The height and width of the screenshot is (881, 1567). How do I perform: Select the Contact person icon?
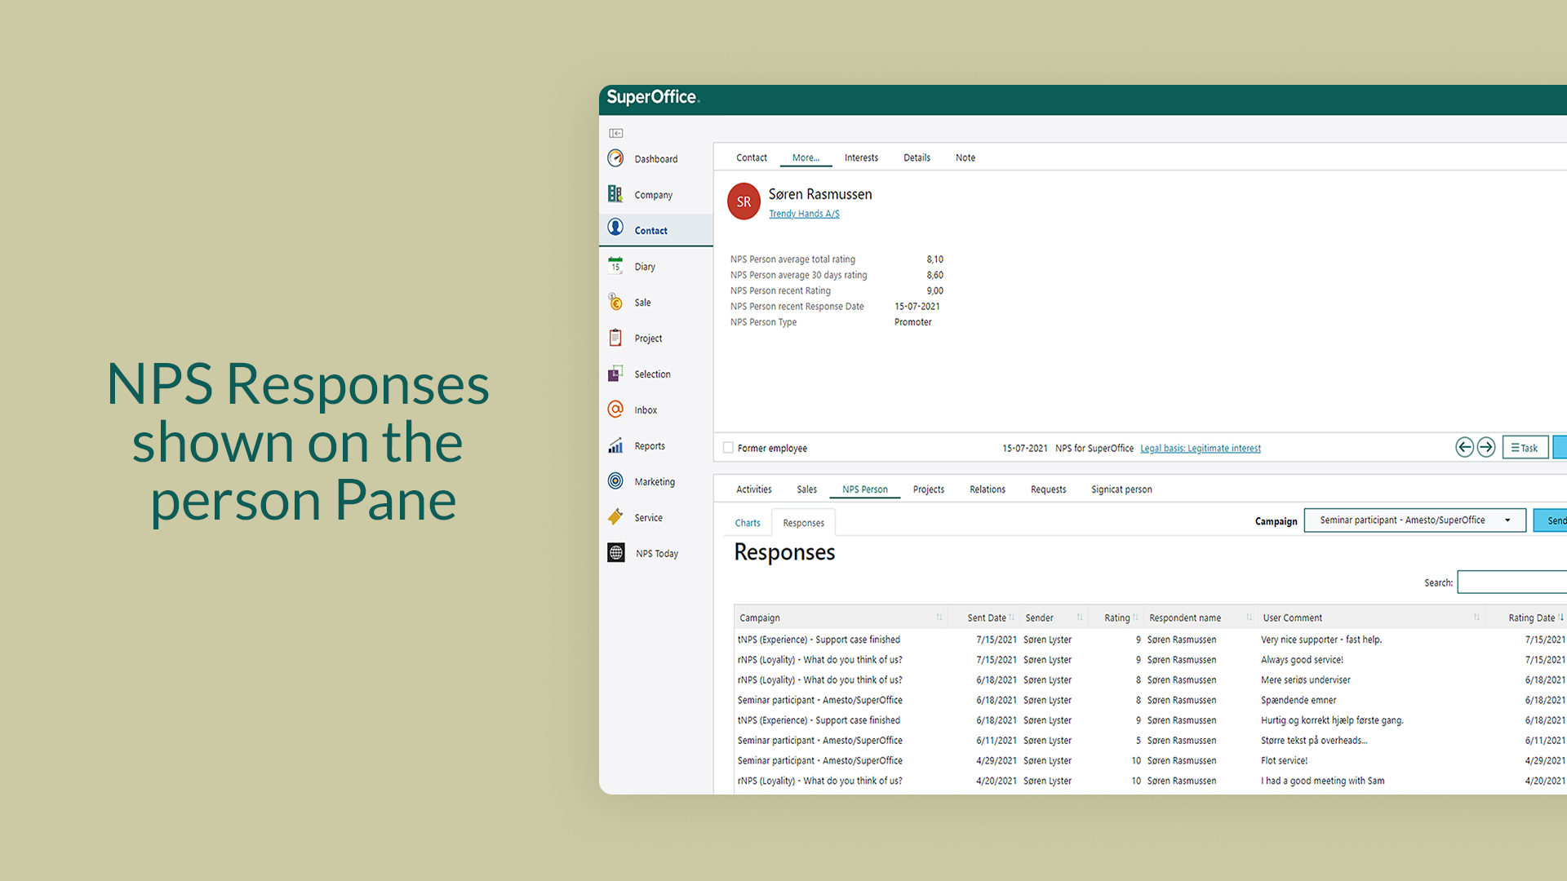[x=615, y=228]
